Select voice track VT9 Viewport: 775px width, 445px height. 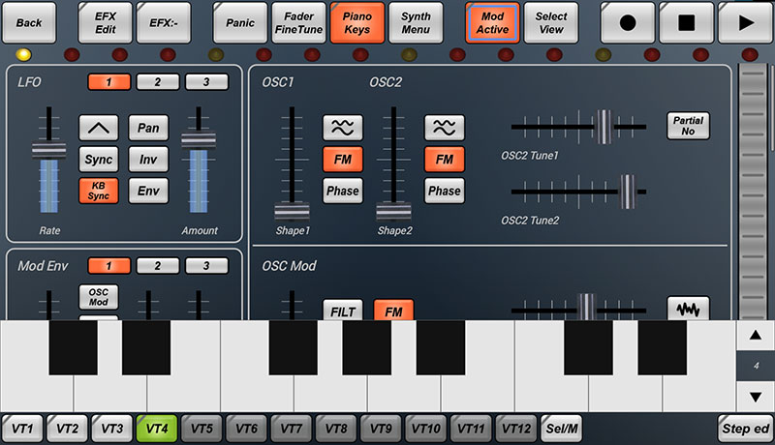pos(381,429)
